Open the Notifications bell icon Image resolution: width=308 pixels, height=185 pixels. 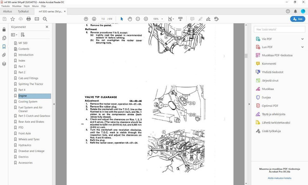pyautogui.click(x=295, y=11)
